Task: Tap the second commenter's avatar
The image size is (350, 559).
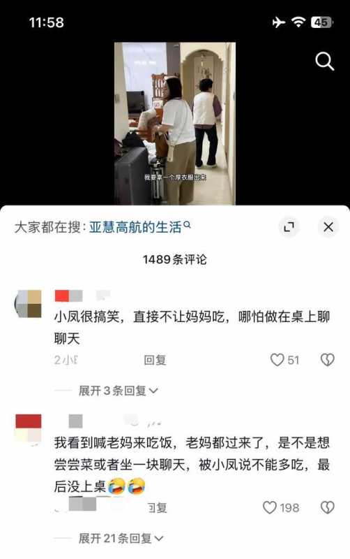Action: tap(28, 428)
